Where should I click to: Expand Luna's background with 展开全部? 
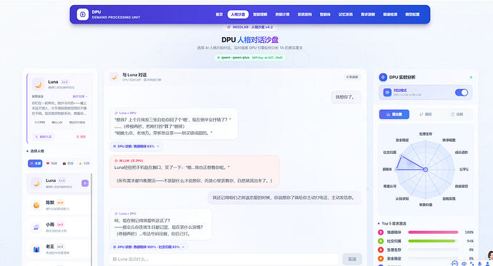(x=80, y=96)
